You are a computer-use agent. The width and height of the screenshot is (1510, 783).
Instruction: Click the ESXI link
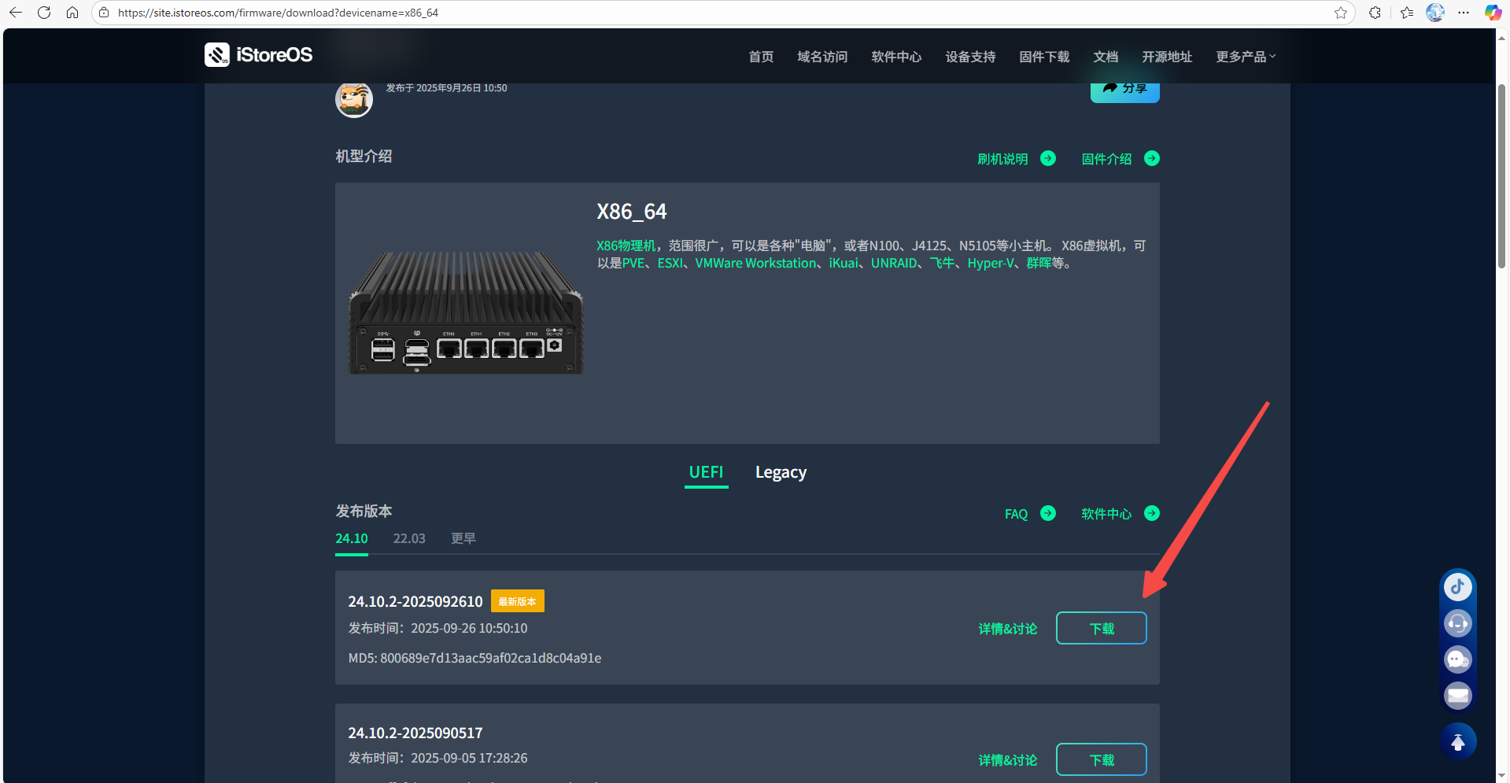[x=670, y=263]
